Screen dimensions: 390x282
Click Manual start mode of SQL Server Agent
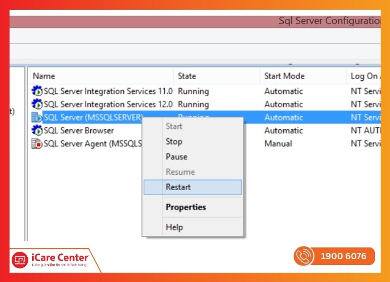tap(278, 143)
